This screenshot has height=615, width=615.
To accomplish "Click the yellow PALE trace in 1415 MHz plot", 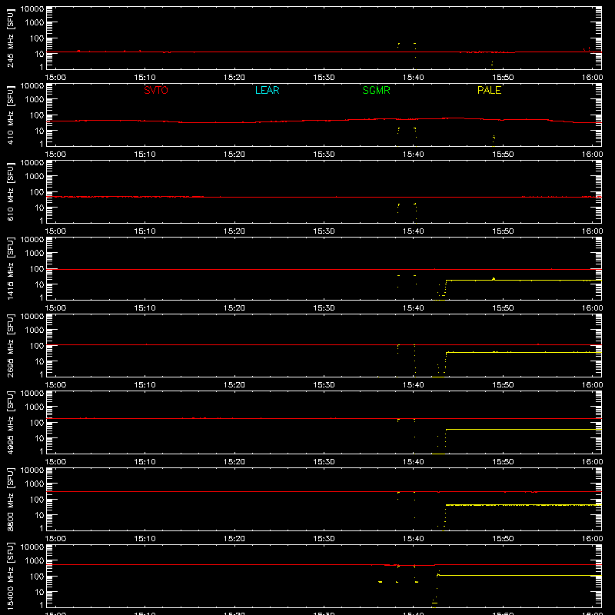I will 524,281.
